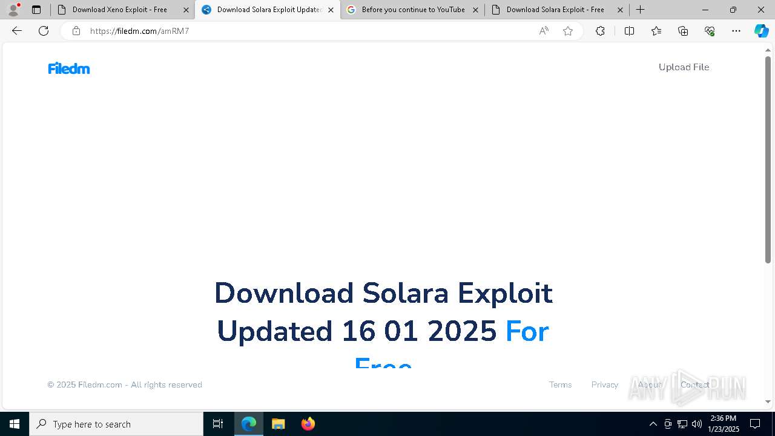Open the Privacy footer link

(605, 385)
